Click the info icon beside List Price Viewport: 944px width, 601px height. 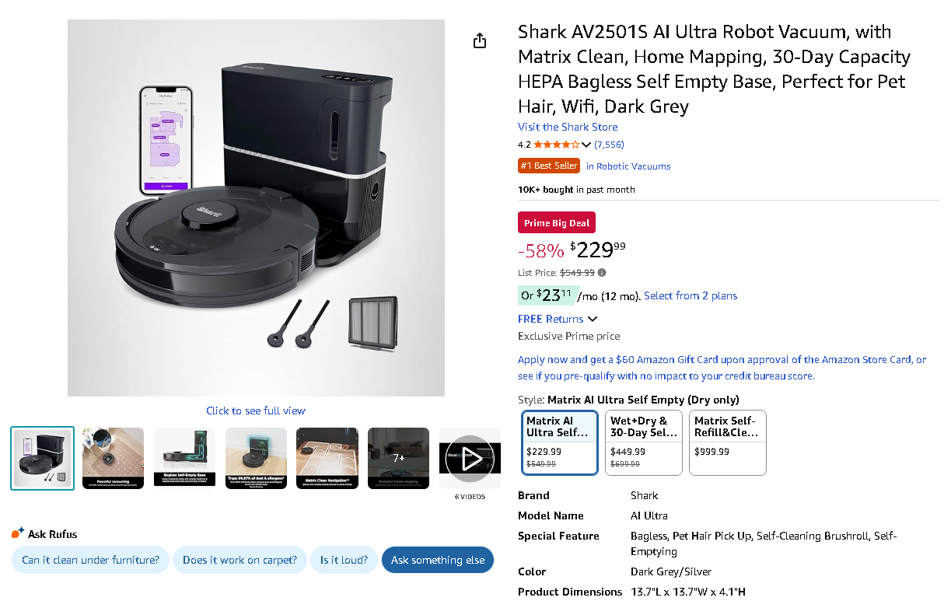[602, 273]
